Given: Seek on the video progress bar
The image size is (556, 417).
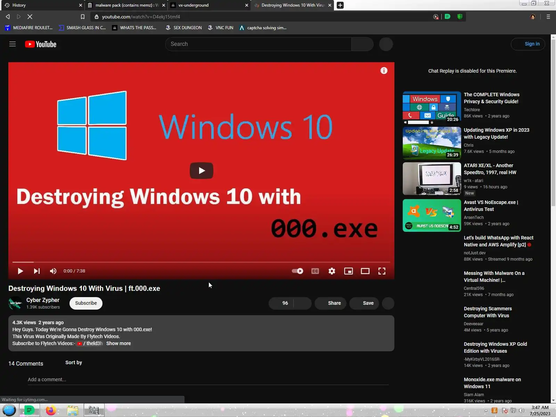Looking at the screenshot, I should (x=202, y=262).
